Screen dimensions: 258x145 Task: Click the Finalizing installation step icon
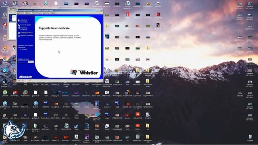click(x=19, y=36)
